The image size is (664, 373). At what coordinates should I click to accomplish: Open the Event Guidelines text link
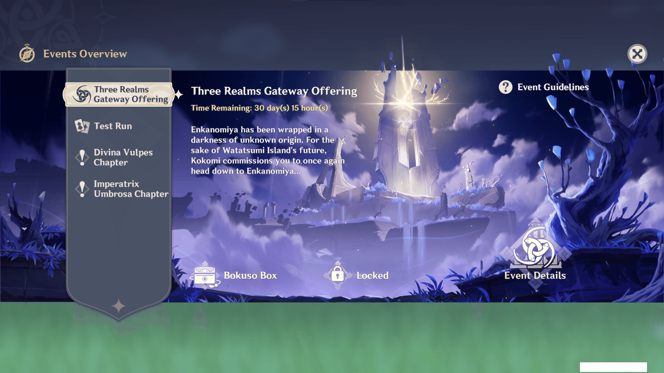pos(553,87)
